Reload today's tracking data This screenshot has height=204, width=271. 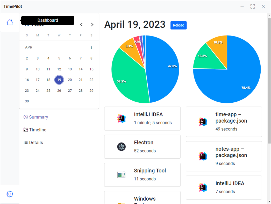(178, 25)
